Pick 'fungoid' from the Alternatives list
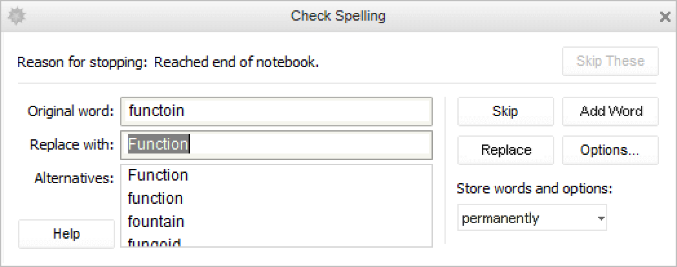 pyautogui.click(x=154, y=242)
